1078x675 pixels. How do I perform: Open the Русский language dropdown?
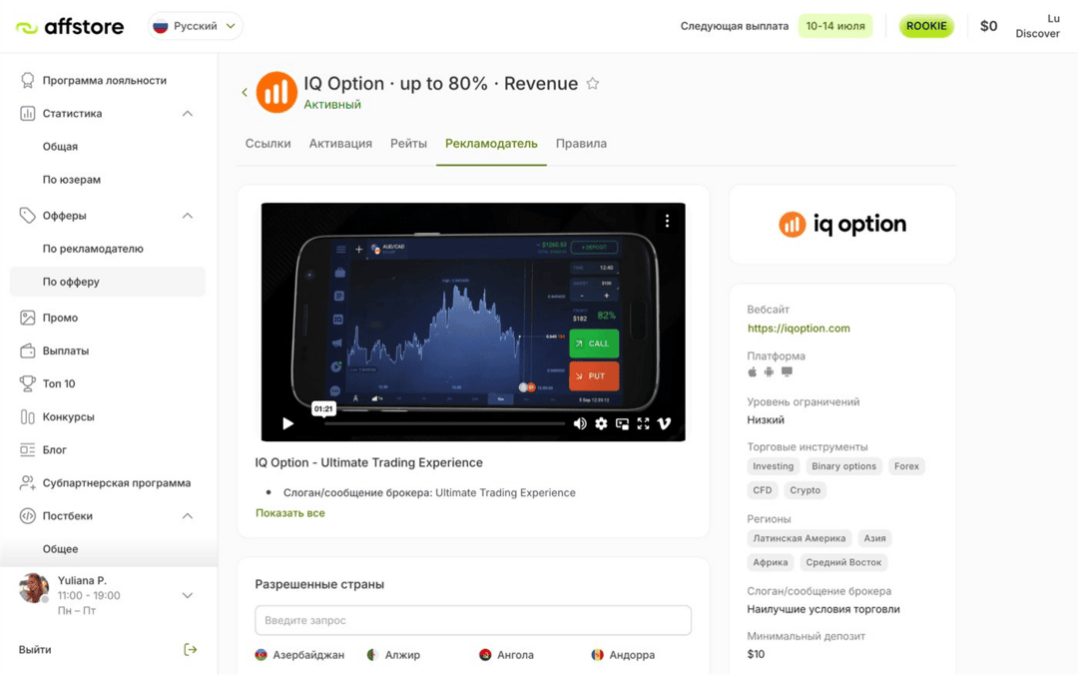196,26
